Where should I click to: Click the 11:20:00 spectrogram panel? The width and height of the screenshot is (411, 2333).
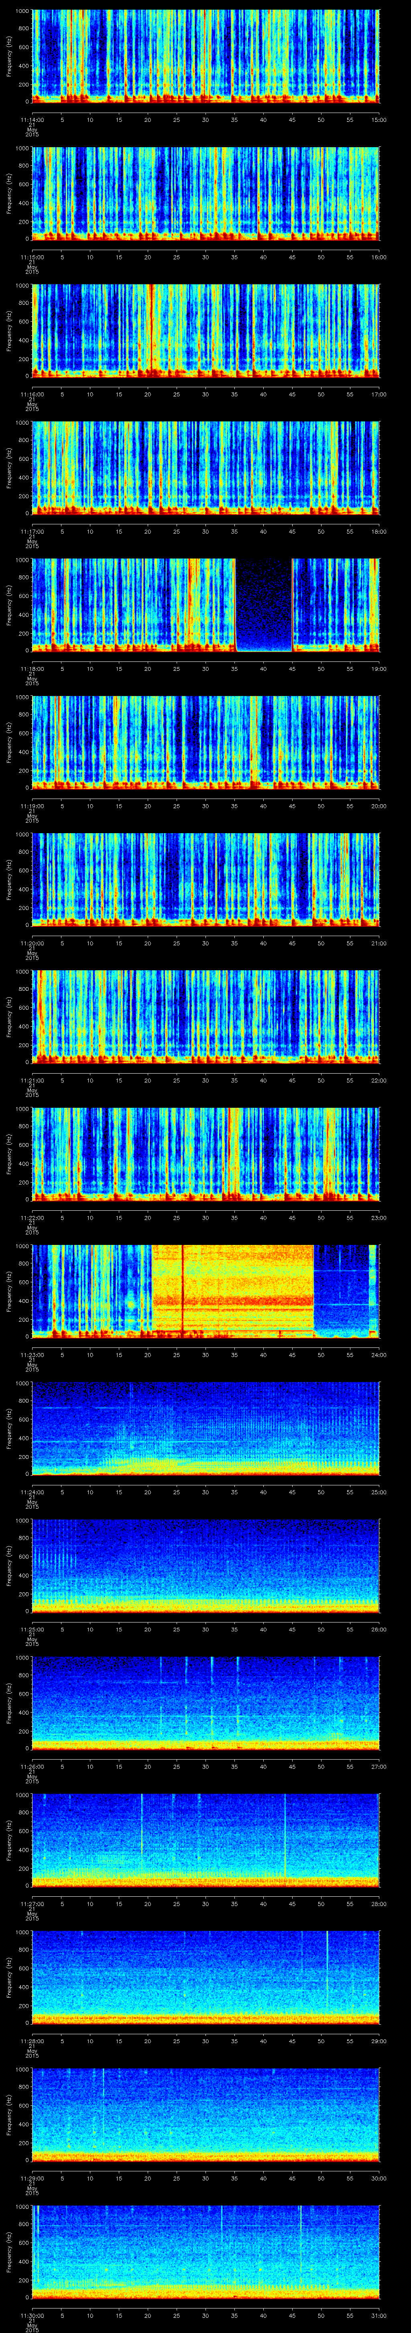coord(205,879)
